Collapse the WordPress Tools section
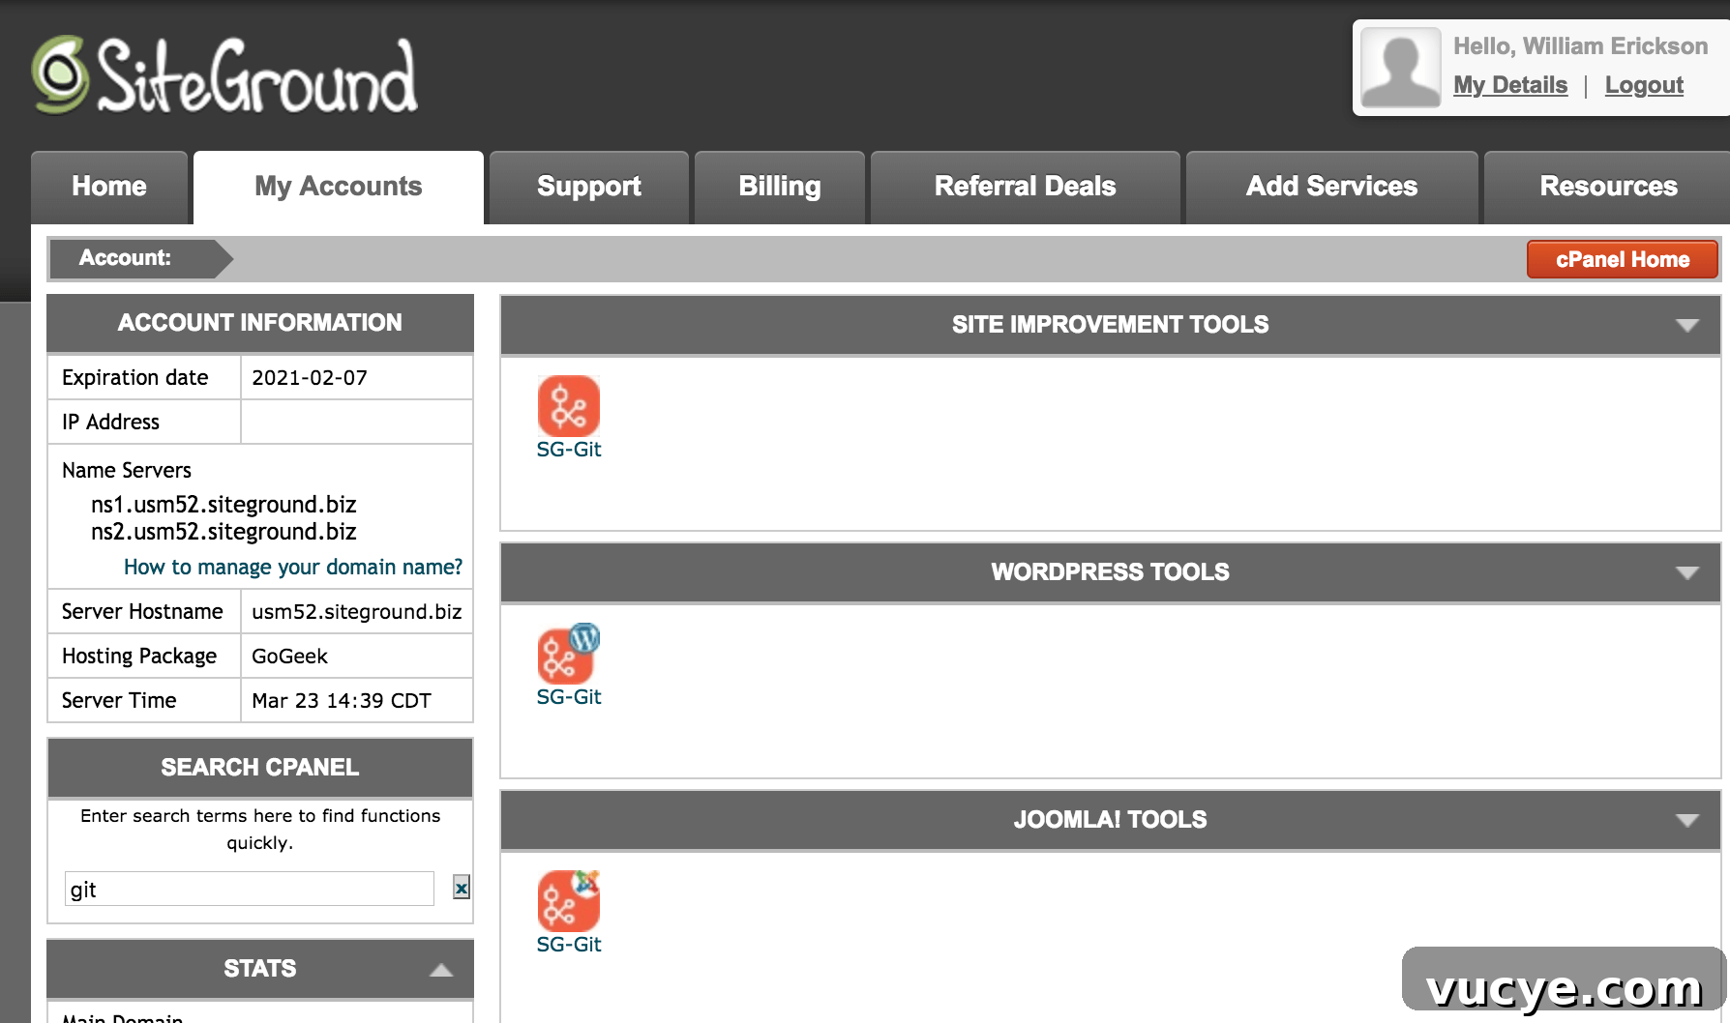 (1686, 572)
